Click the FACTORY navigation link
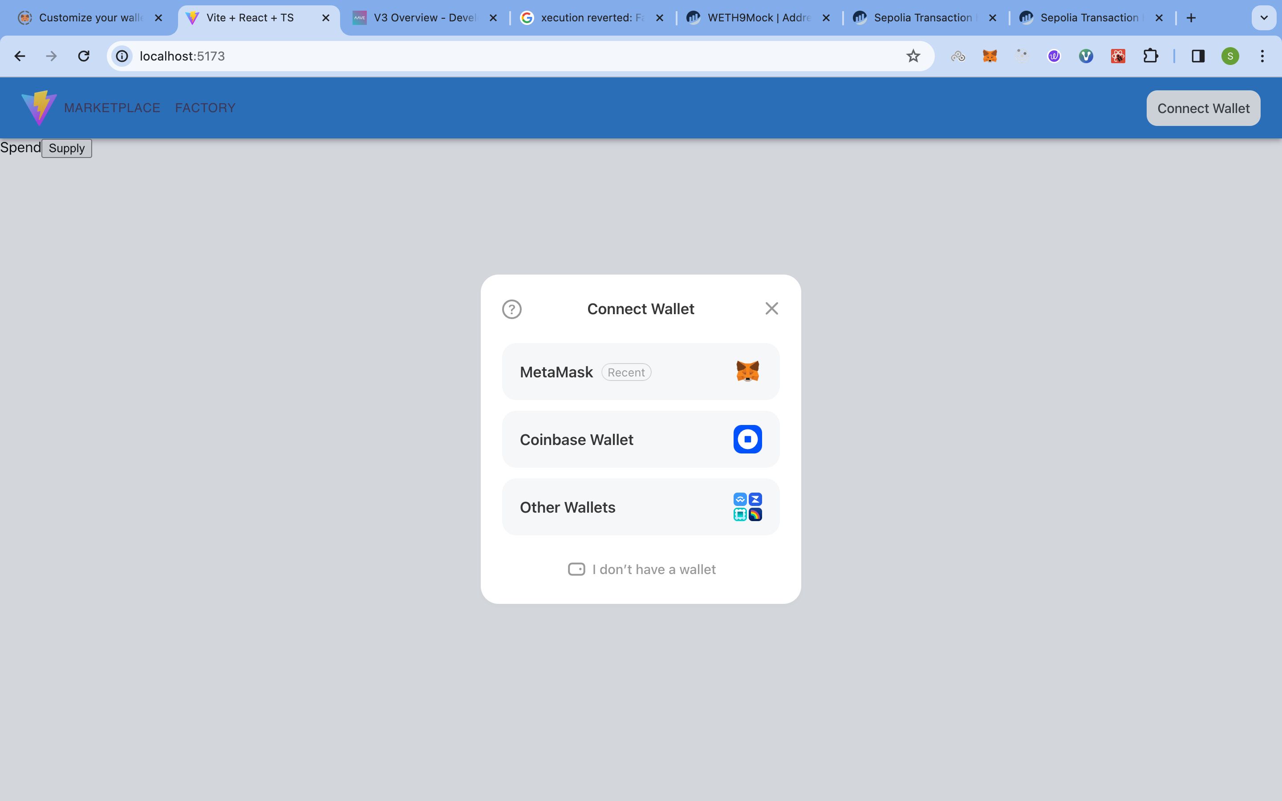This screenshot has width=1282, height=801. (x=205, y=107)
